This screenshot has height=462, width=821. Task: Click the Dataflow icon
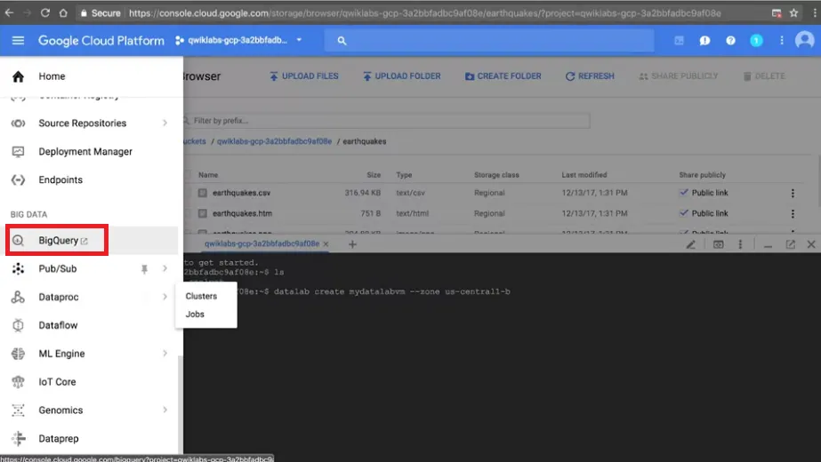(x=19, y=325)
